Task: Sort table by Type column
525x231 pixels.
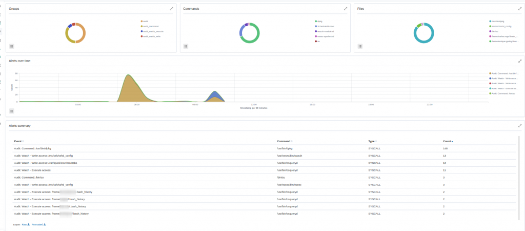Action: pyautogui.click(x=372, y=141)
